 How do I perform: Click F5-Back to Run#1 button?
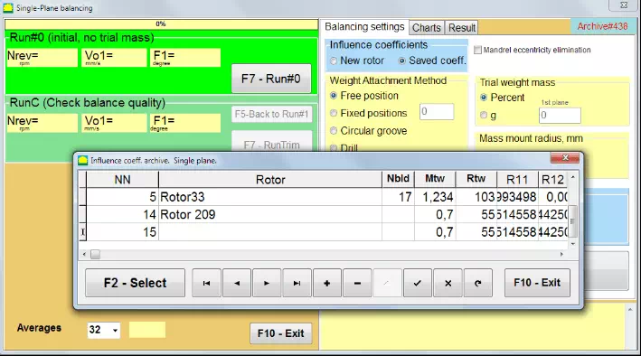(271, 114)
